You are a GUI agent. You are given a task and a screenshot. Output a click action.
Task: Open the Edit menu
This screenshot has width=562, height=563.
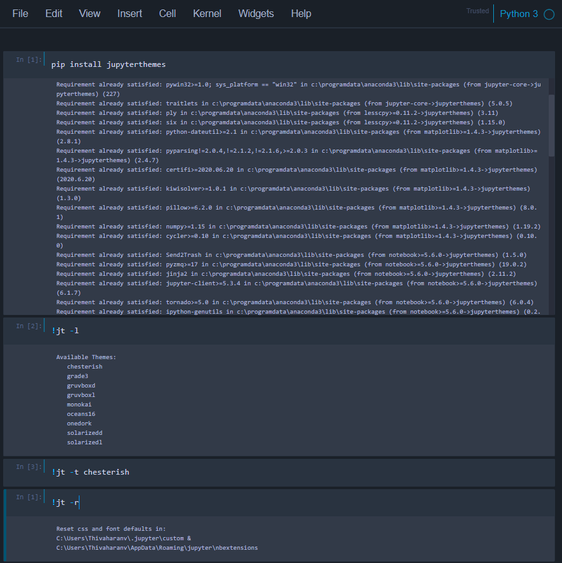click(x=54, y=13)
